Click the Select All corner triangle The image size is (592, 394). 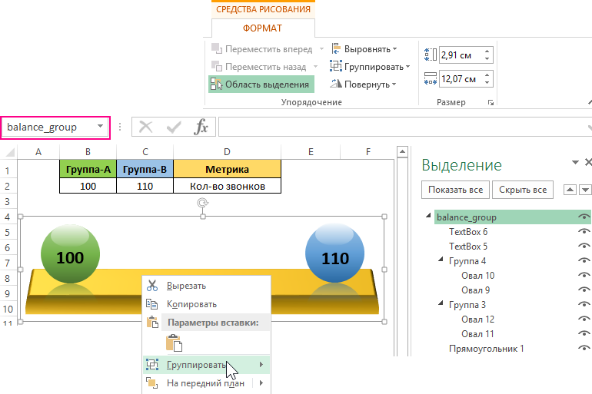pos(9,152)
